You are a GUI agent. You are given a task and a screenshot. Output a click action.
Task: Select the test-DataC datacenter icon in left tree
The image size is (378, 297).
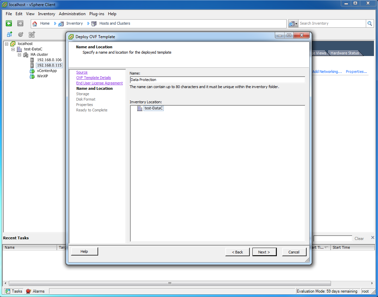19,49
